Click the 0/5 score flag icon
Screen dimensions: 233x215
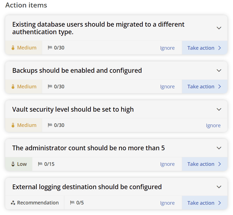click(72, 203)
